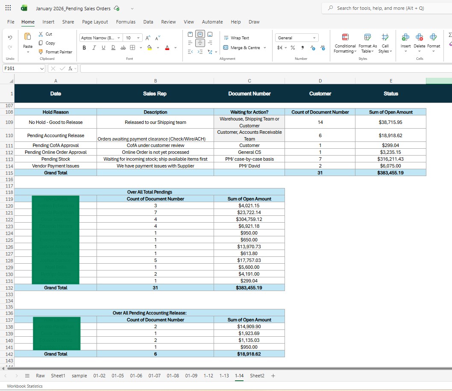Open the fill colour options arrow
The height and width of the screenshot is (391, 452).
click(158, 47)
